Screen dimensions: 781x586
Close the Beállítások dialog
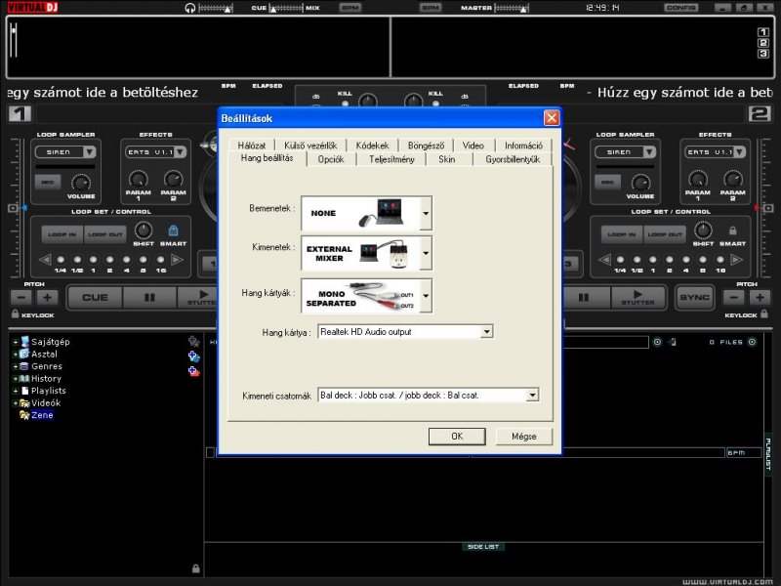[x=552, y=118]
